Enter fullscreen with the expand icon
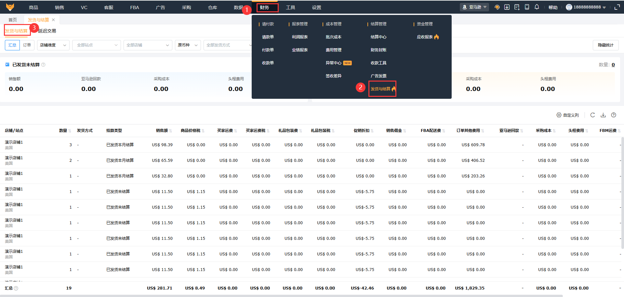The width and height of the screenshot is (624, 297). 617,7
